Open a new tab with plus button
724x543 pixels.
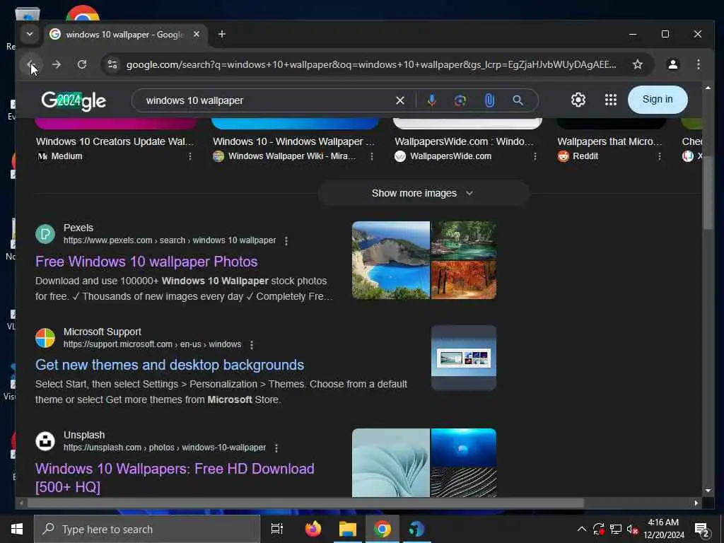(x=221, y=34)
